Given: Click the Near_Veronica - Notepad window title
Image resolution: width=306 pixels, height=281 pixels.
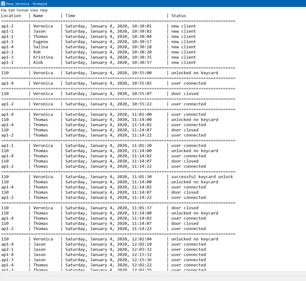Looking at the screenshot, I should (x=27, y=4).
